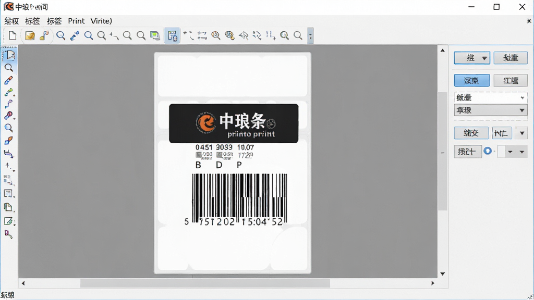Image resolution: width=534 pixels, height=300 pixels.
Task: Select the pointer selection tool in left toolbar
Action: coord(9,55)
